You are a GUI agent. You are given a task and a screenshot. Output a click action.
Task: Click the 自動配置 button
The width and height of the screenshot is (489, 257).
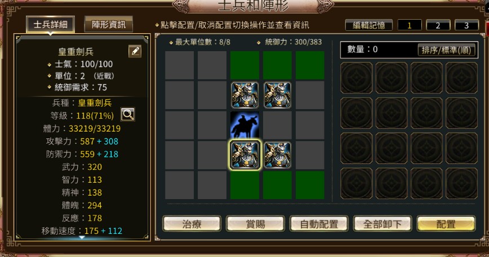[x=319, y=224]
